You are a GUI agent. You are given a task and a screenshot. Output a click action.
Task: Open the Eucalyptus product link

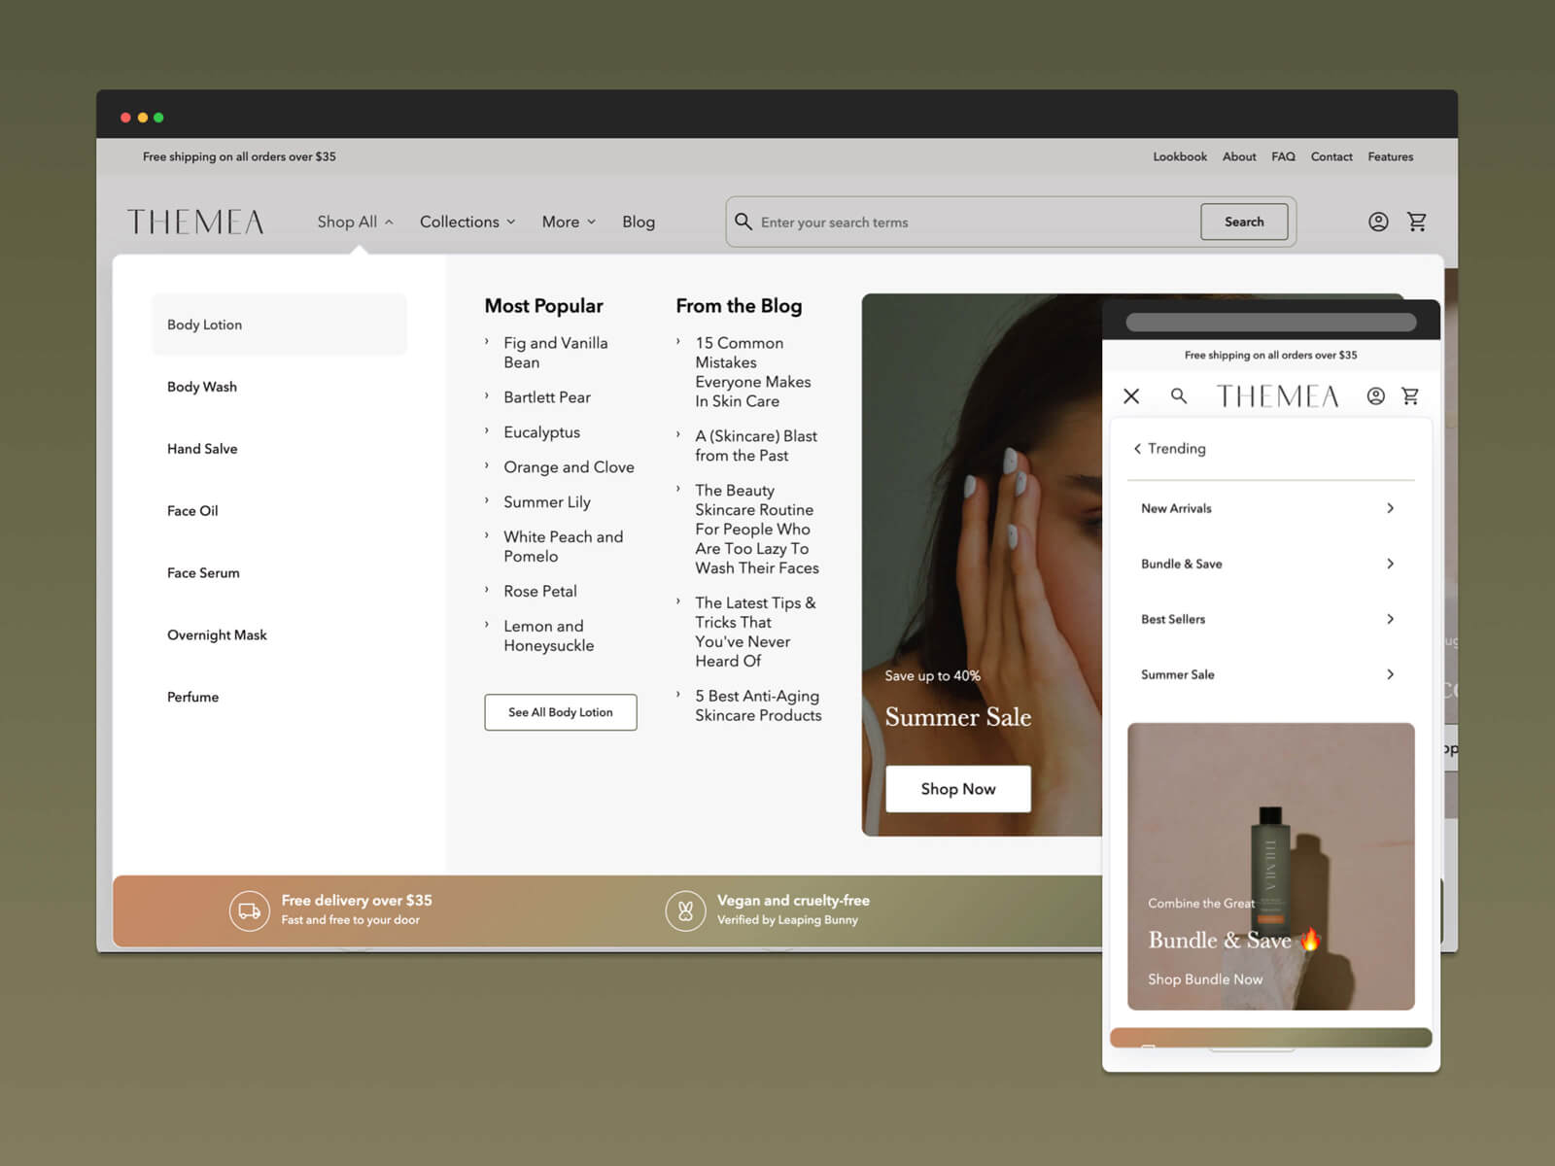[x=541, y=432]
